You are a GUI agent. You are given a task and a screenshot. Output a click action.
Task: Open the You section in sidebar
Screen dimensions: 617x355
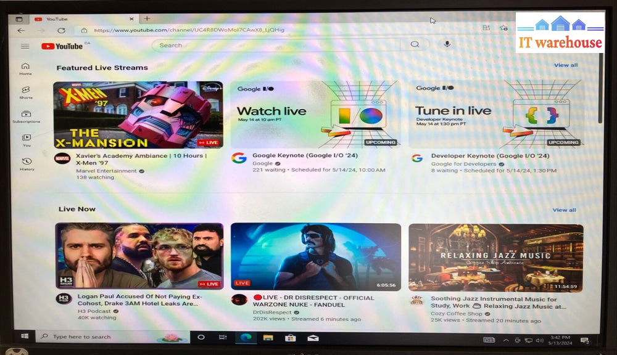point(27,140)
